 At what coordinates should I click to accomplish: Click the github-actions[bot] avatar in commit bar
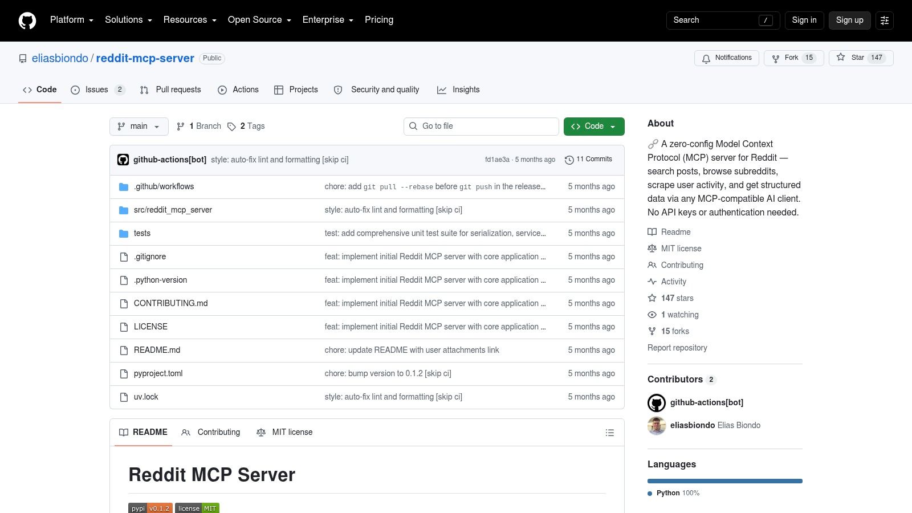click(x=123, y=160)
